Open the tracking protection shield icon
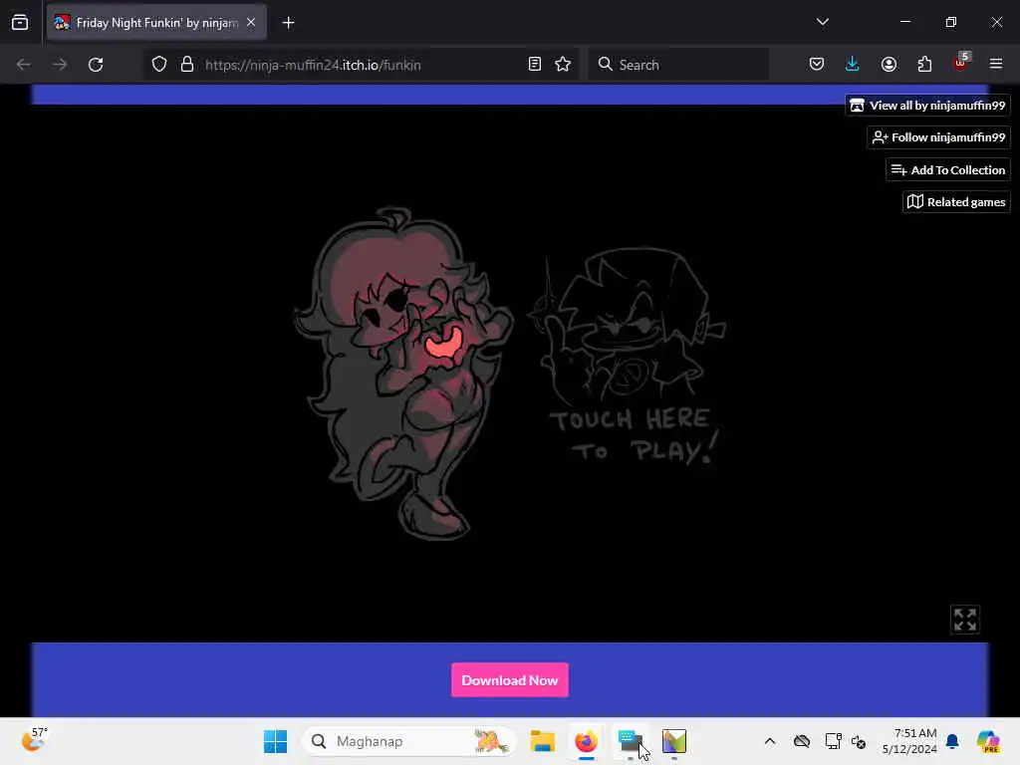The image size is (1020, 765). point(159,65)
